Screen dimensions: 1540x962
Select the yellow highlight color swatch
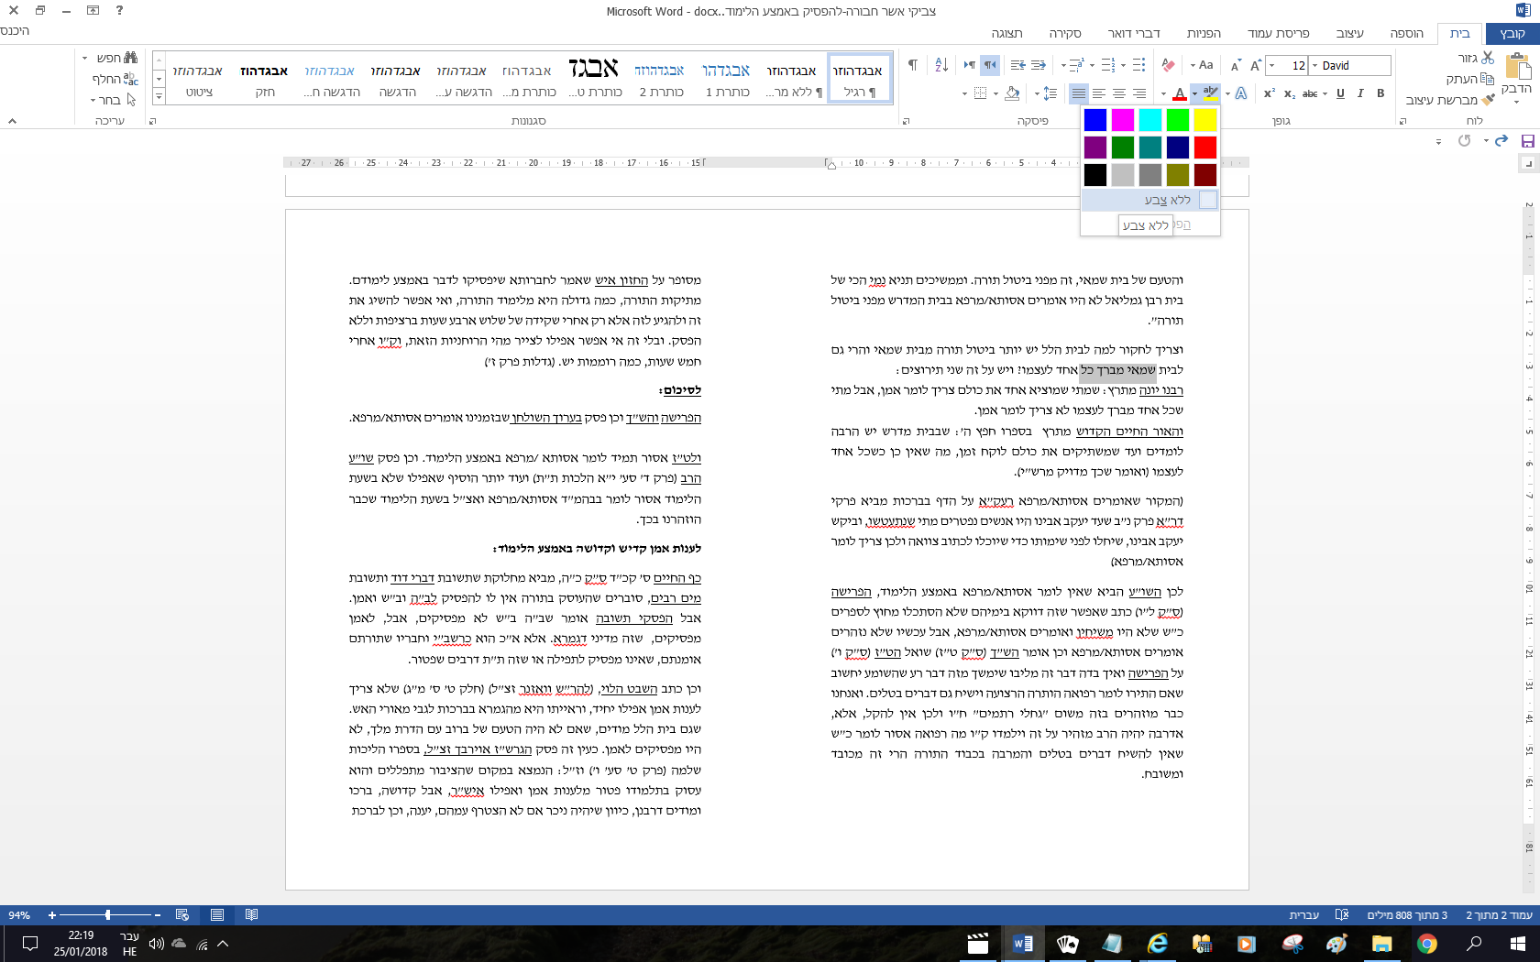1207,119
